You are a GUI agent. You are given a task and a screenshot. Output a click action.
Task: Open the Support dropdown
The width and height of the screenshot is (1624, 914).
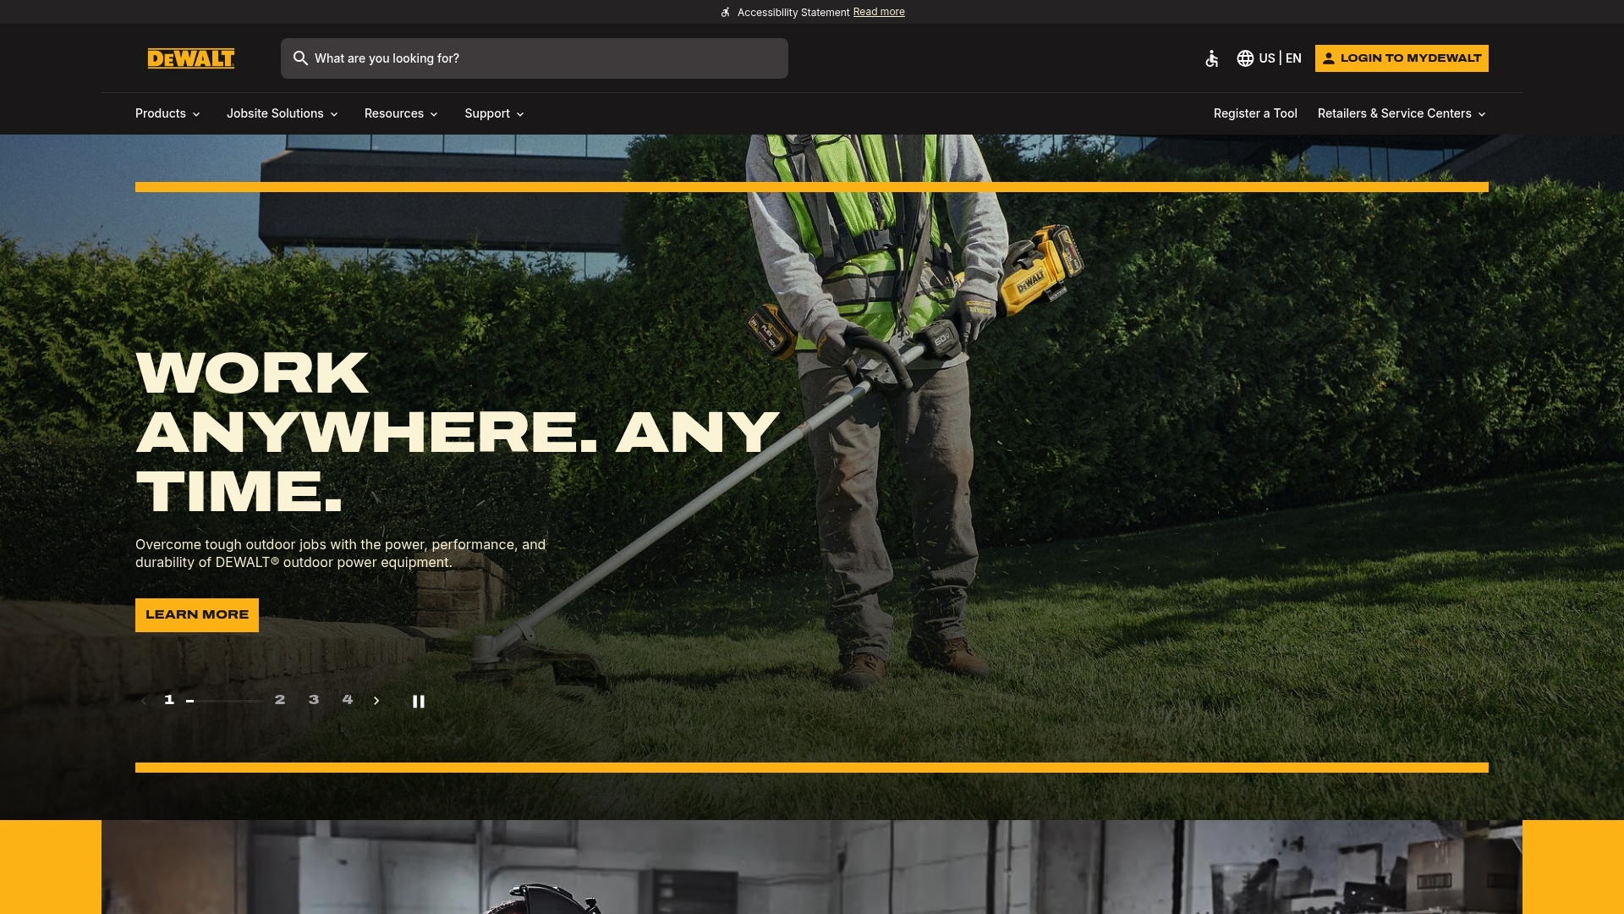point(495,113)
